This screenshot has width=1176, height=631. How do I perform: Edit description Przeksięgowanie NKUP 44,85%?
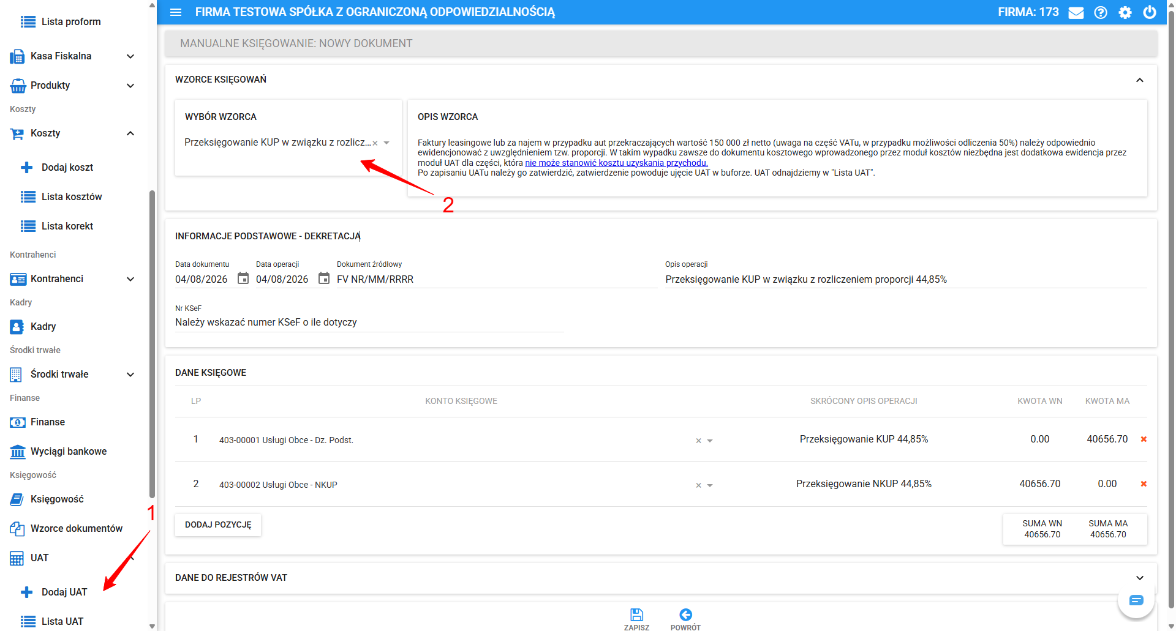(864, 484)
